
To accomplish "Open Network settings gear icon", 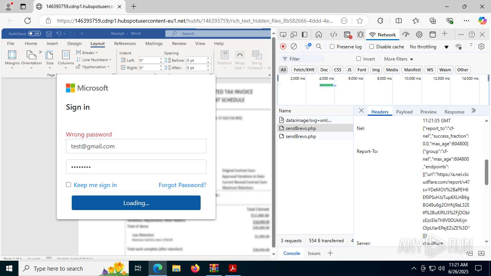I will point(481,46).
